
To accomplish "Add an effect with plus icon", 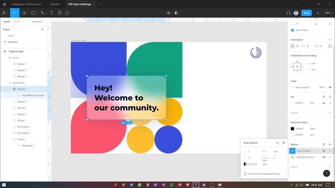I will [330, 145].
